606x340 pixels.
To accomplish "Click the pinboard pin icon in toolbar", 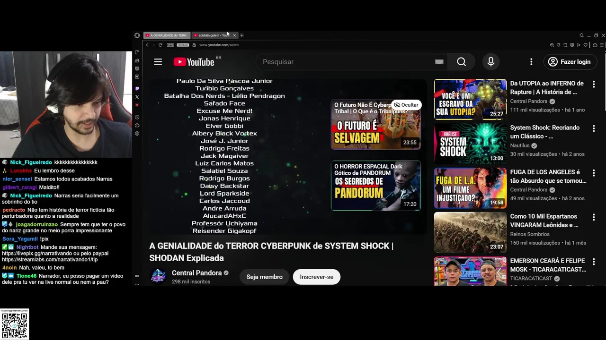I will coord(559,45).
